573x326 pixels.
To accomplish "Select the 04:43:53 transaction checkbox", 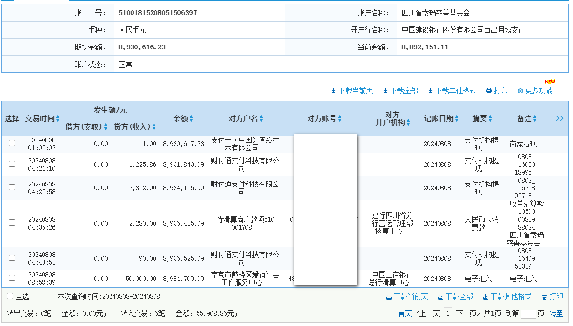I will pyautogui.click(x=12, y=257).
